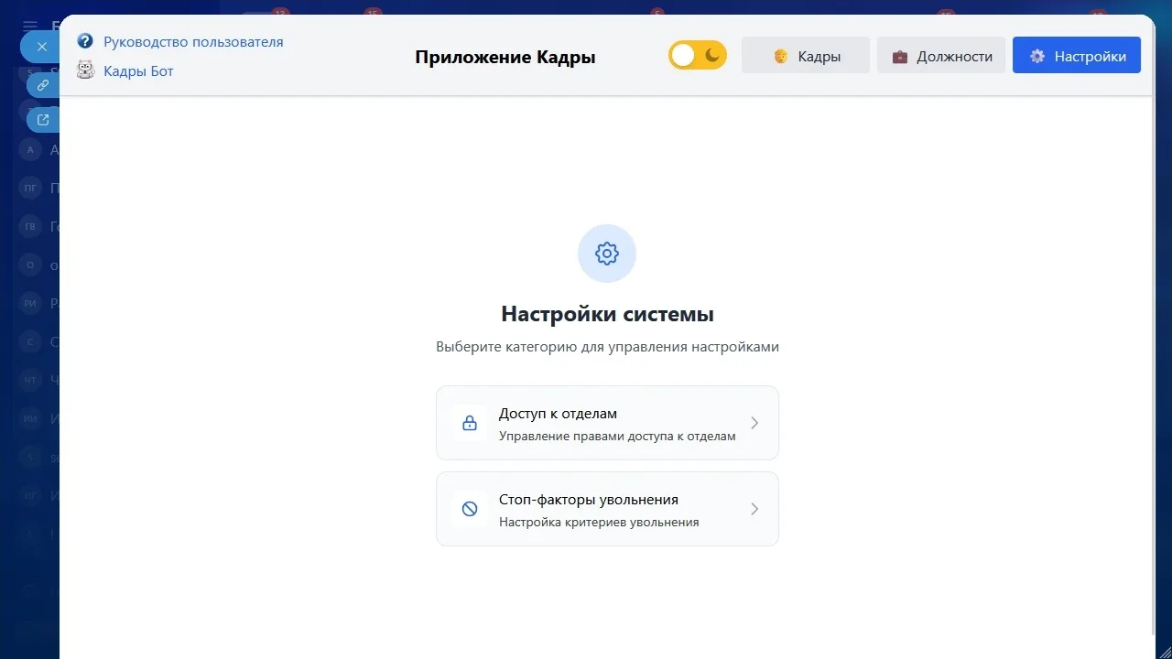Click text Выберите категорию для управления настройками
Image resolution: width=1172 pixels, height=659 pixels.
point(607,347)
